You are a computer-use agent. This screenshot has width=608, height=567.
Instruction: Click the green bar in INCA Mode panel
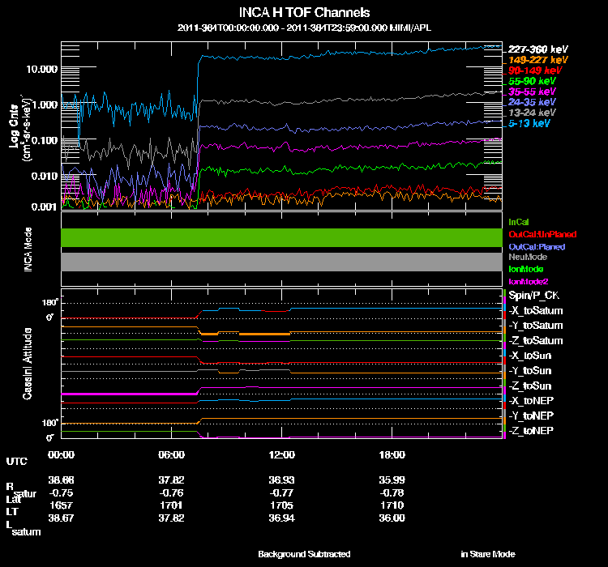pos(281,237)
